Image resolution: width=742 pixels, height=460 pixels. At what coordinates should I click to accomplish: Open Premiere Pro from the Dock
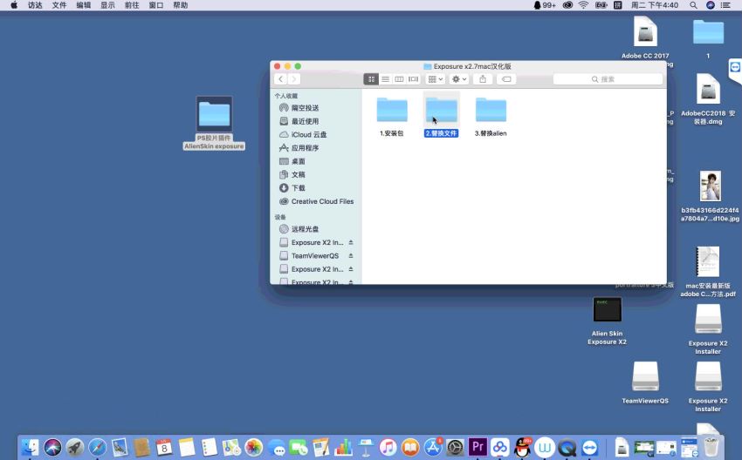coord(477,447)
